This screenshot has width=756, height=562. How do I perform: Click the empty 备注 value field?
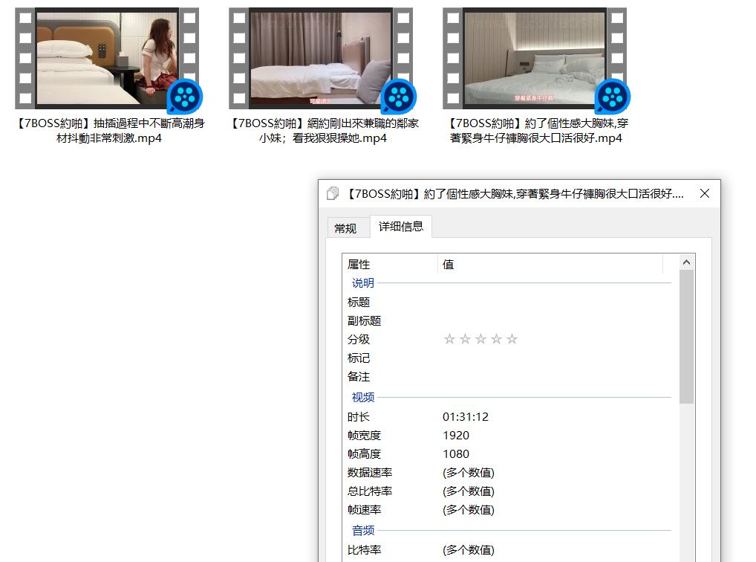(x=555, y=377)
